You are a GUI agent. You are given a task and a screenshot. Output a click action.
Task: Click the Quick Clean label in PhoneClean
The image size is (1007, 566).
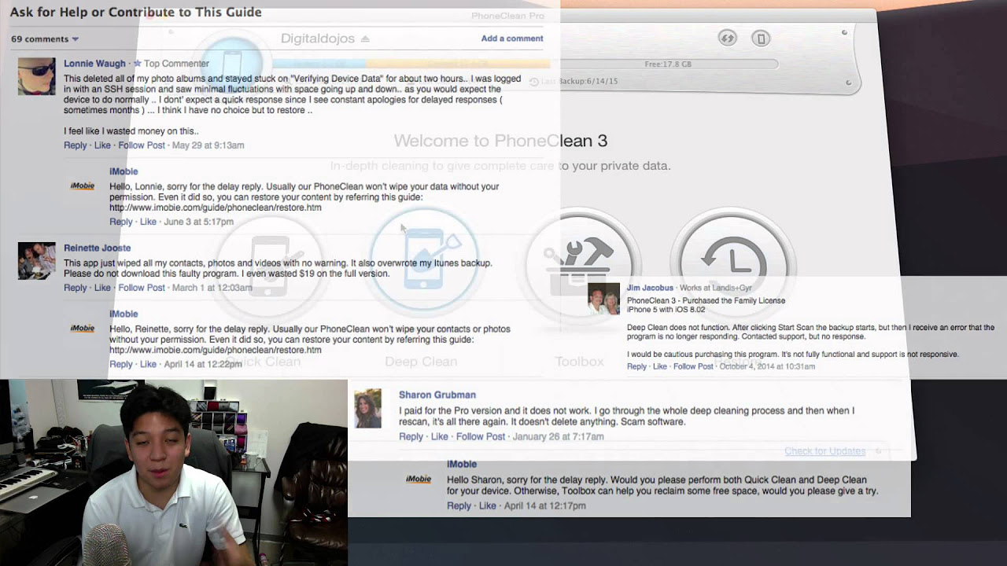point(264,362)
